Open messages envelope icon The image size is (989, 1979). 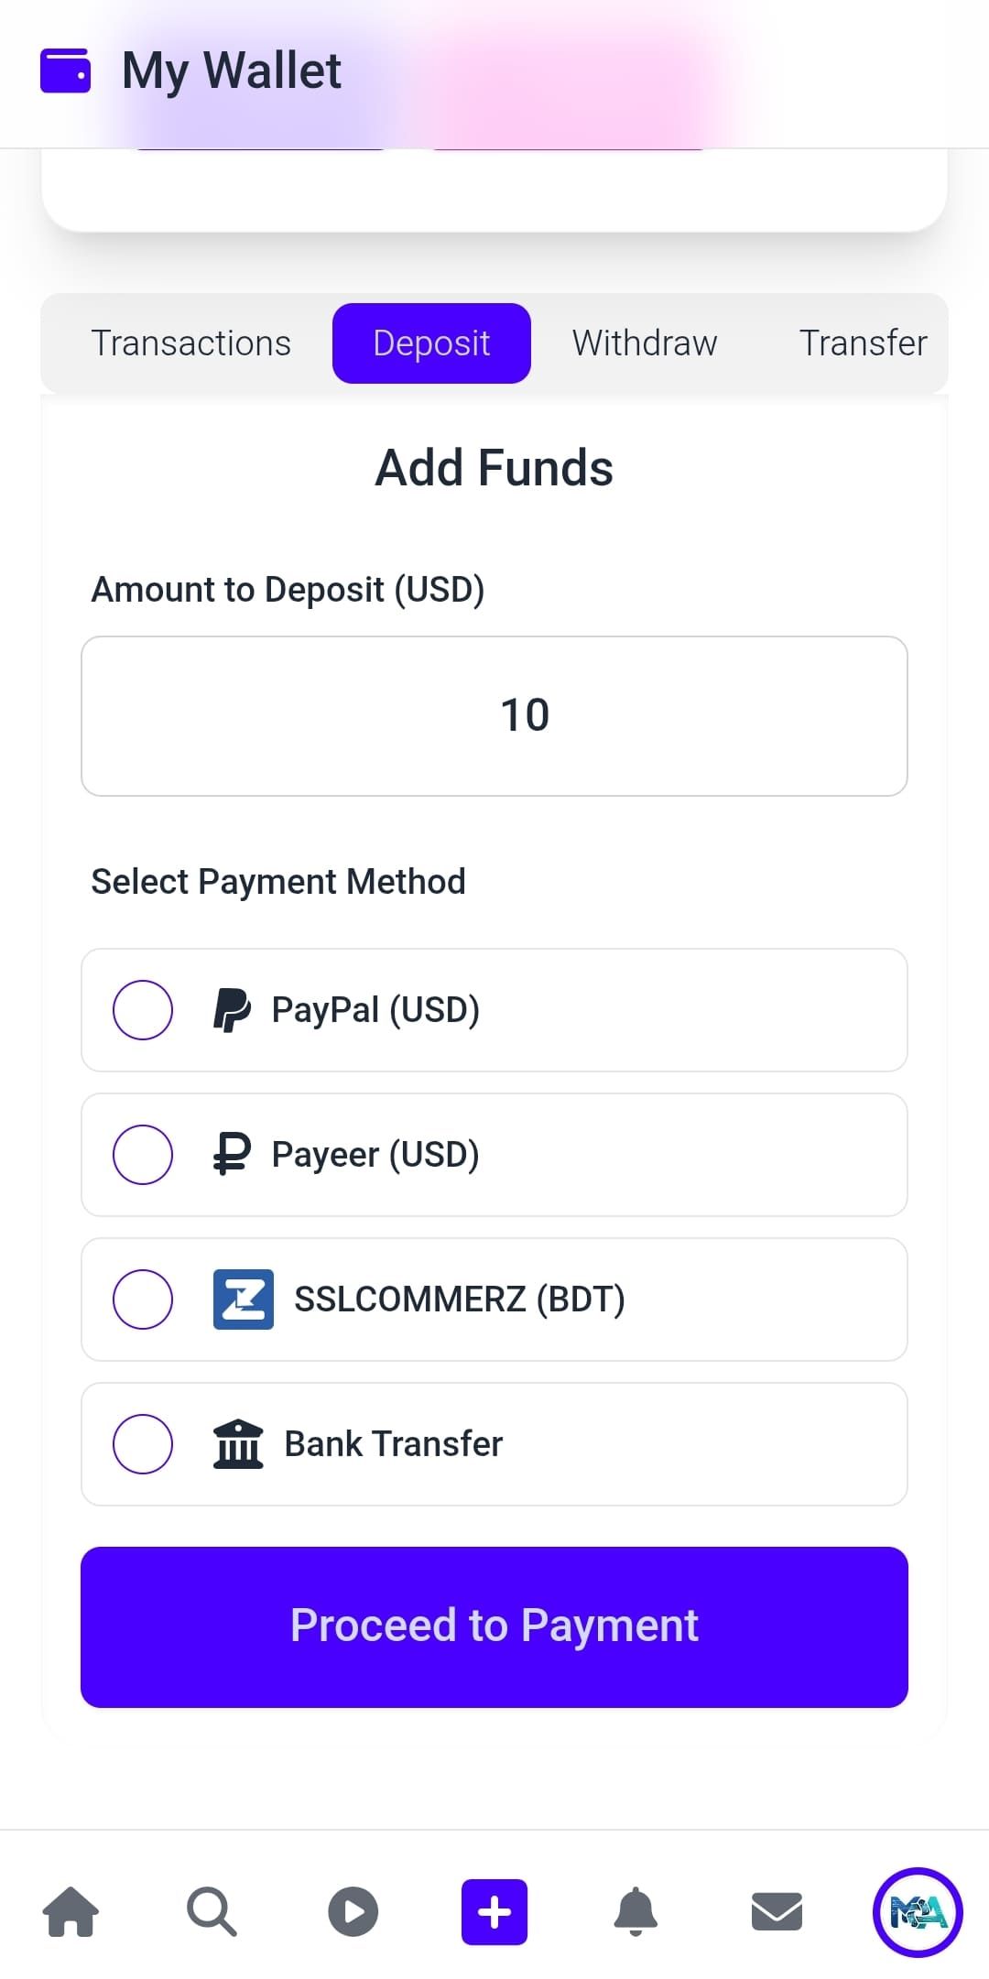pos(777,1911)
